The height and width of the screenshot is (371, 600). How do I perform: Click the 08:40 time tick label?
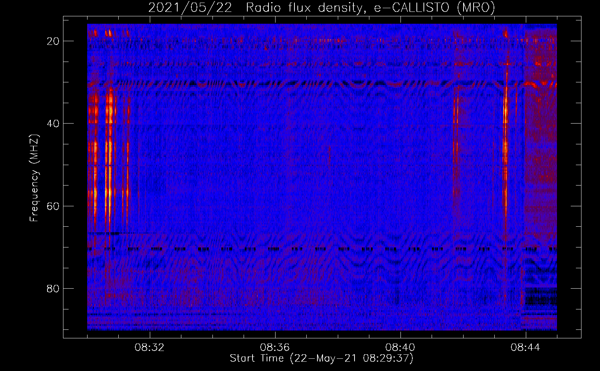400,348
